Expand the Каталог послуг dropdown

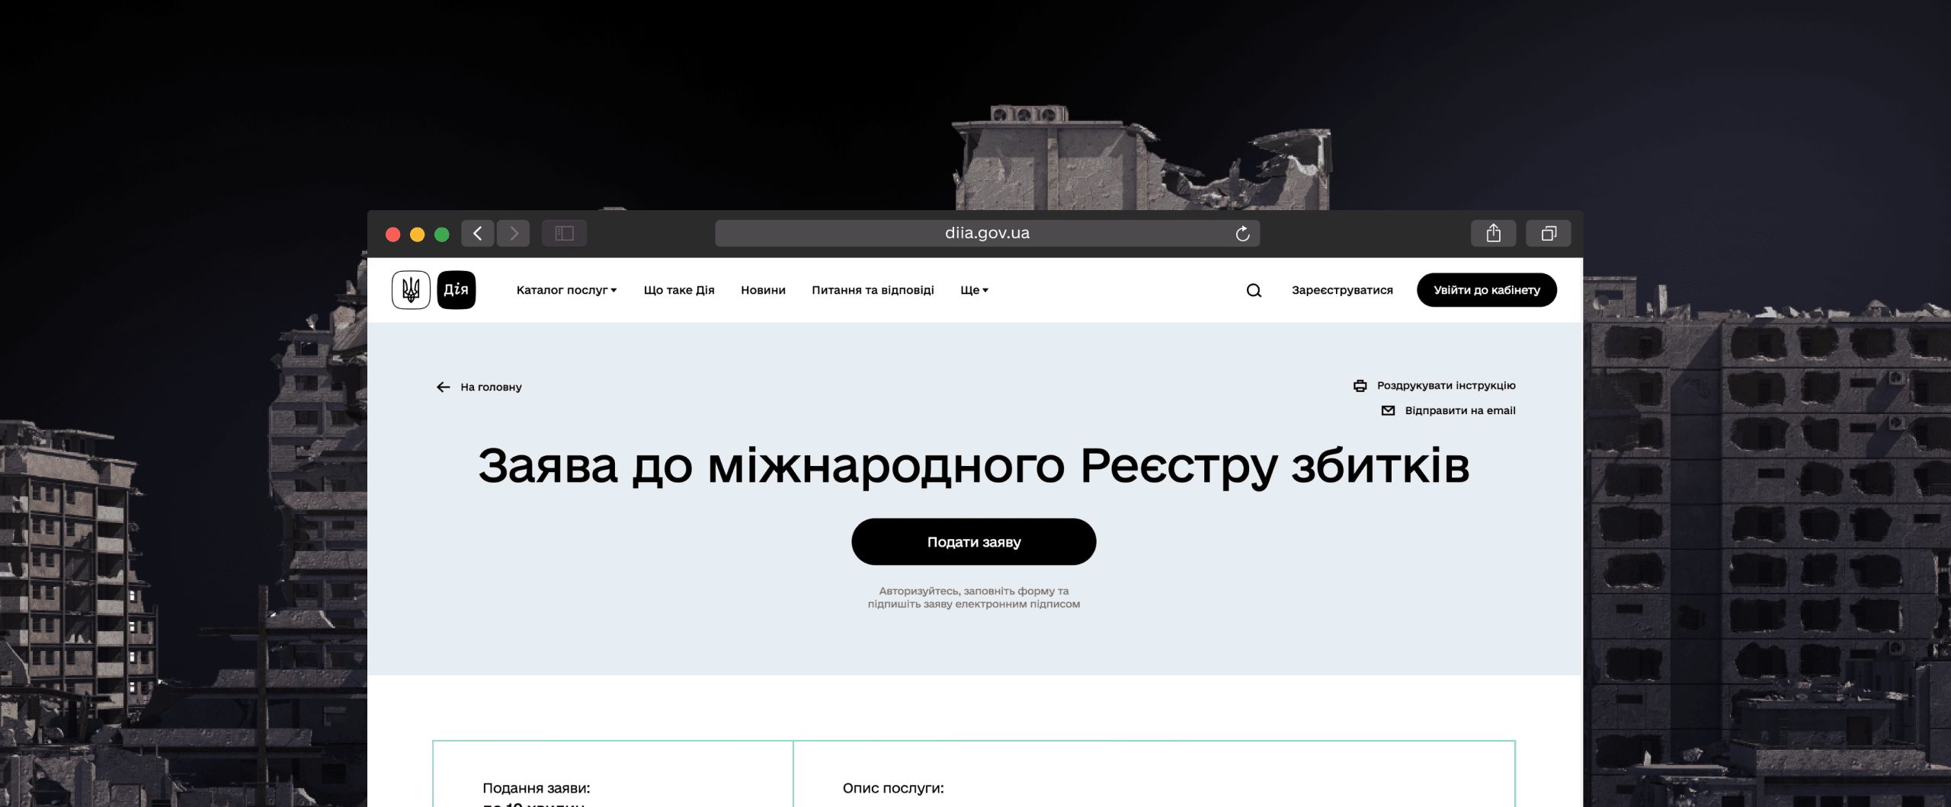click(x=566, y=290)
